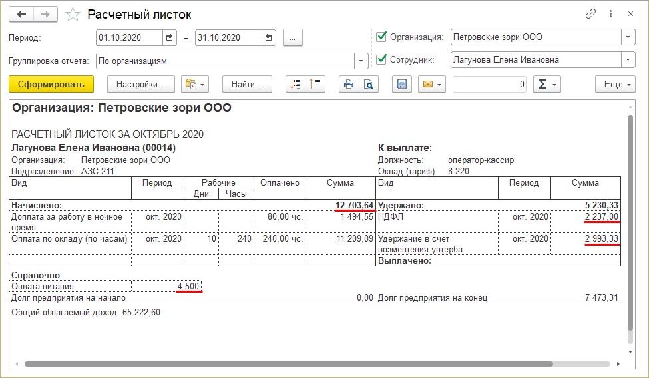Click the Сформировать button

[x=51, y=84]
